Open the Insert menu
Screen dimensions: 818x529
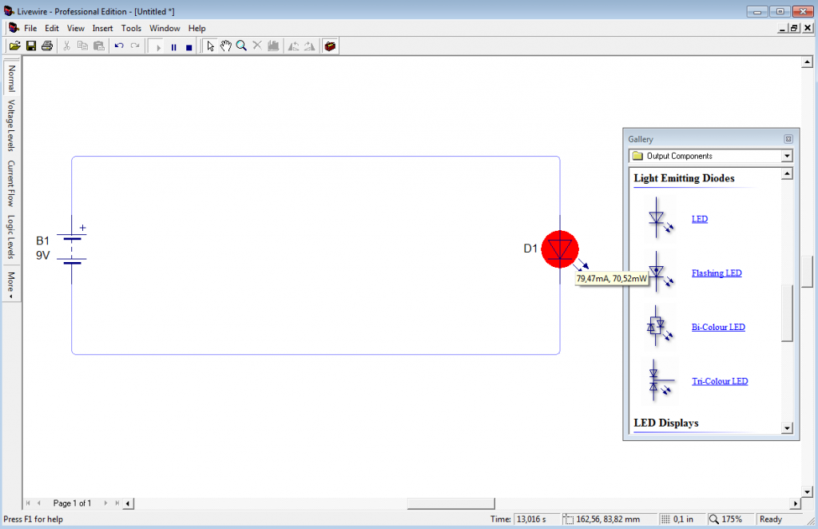102,28
